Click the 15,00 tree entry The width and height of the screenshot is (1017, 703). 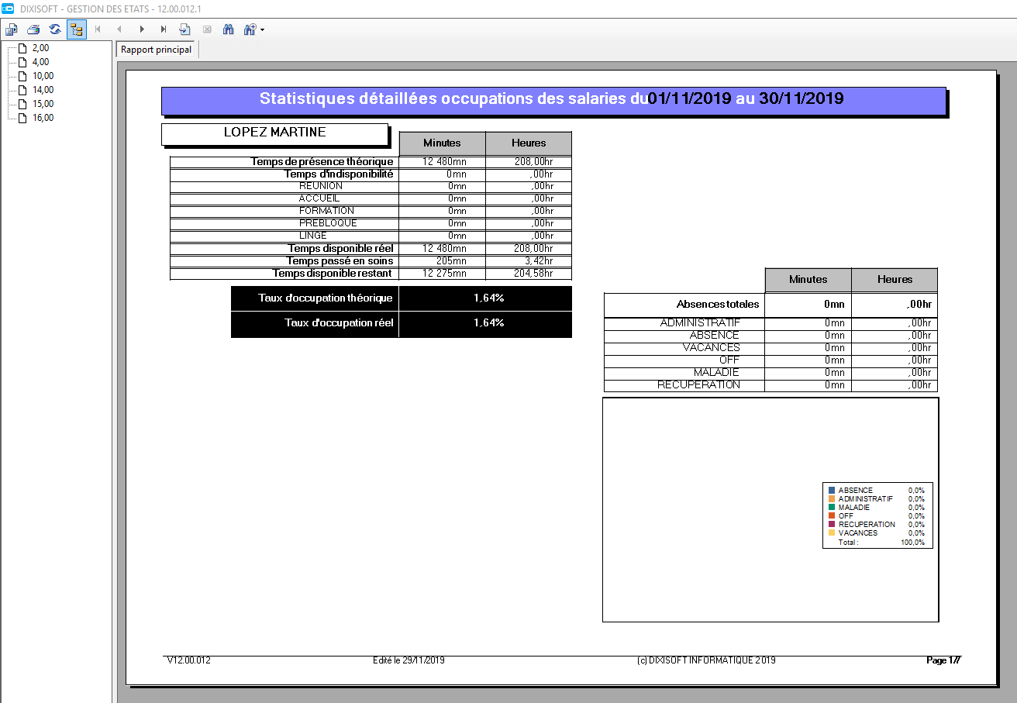pyautogui.click(x=43, y=104)
